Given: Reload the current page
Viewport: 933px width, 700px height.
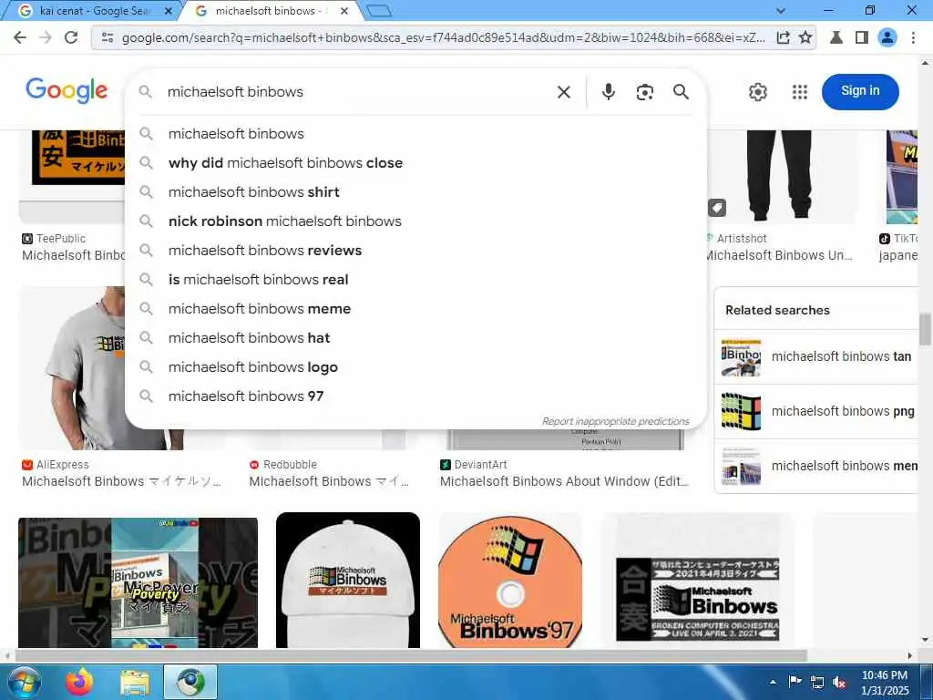Looking at the screenshot, I should (x=71, y=37).
